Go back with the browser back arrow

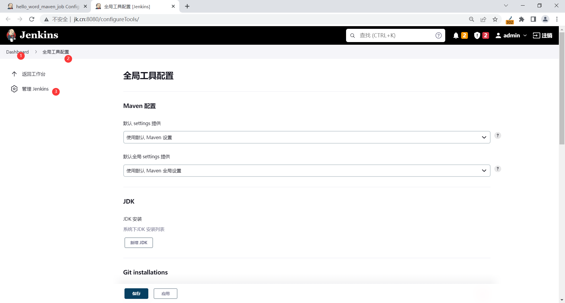8,19
